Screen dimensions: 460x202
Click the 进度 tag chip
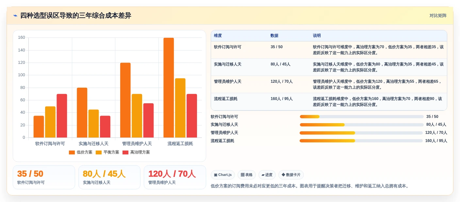(267, 175)
